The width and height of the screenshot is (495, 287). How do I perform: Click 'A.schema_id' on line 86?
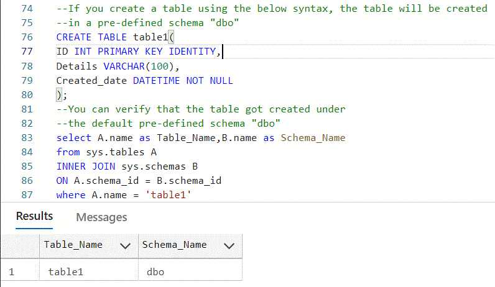(106, 181)
